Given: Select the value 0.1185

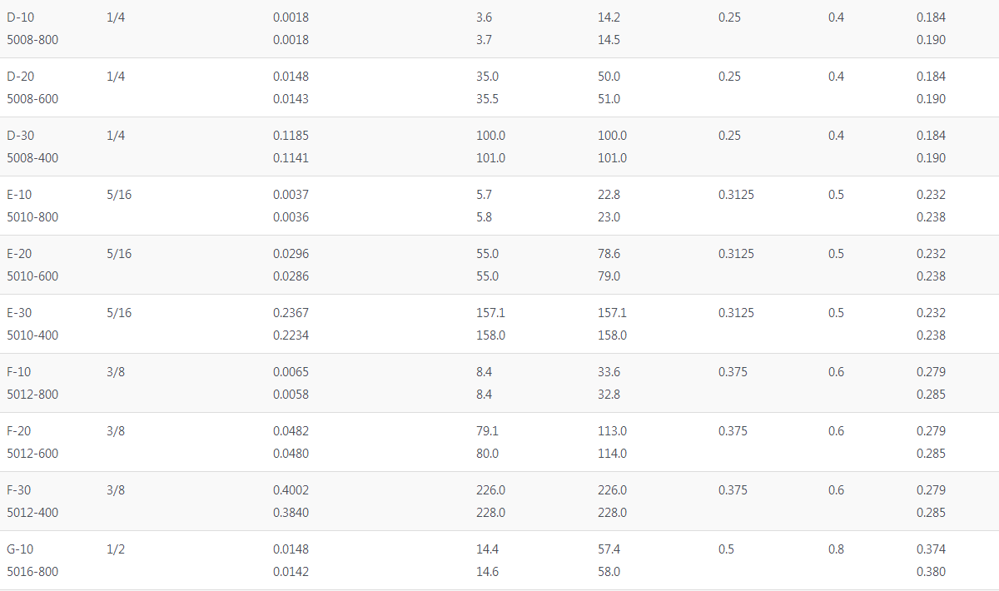Looking at the screenshot, I should click(x=291, y=136).
